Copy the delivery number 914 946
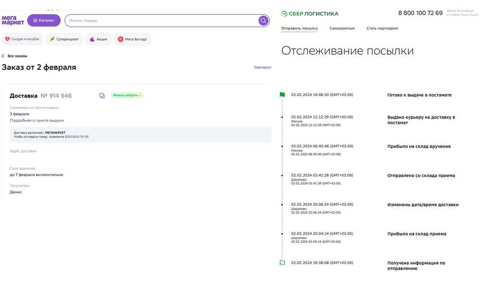The width and height of the screenshot is (494, 293). click(x=102, y=95)
